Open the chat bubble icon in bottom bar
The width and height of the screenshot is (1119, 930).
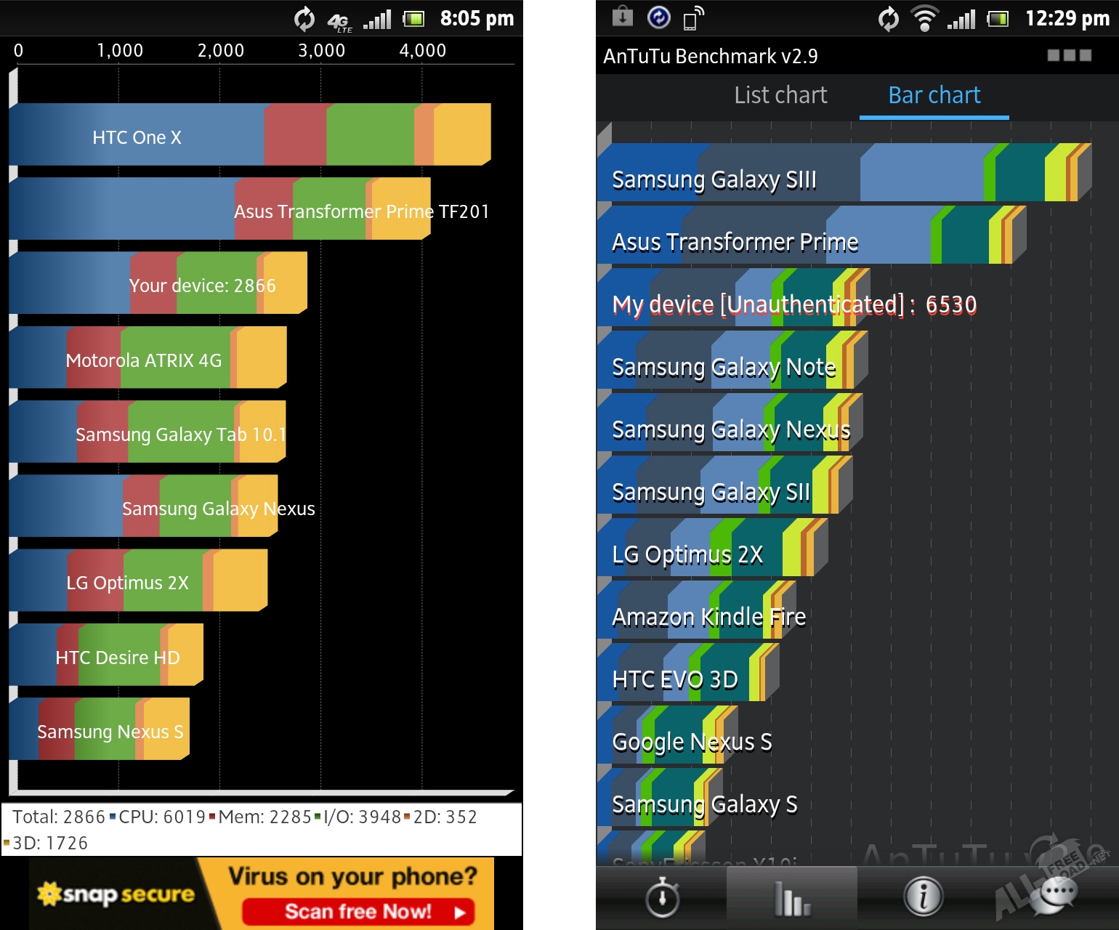[1057, 894]
